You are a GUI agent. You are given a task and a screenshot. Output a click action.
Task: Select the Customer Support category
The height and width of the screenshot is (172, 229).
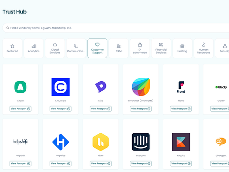pyautogui.click(x=97, y=48)
